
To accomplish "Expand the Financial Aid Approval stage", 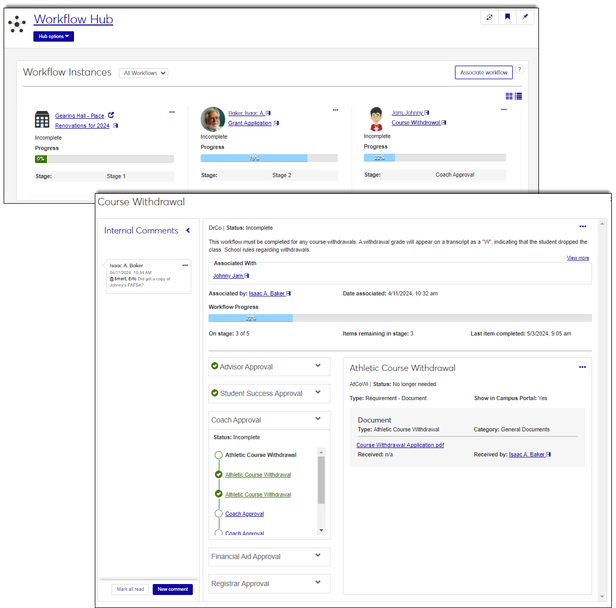I will pyautogui.click(x=318, y=555).
